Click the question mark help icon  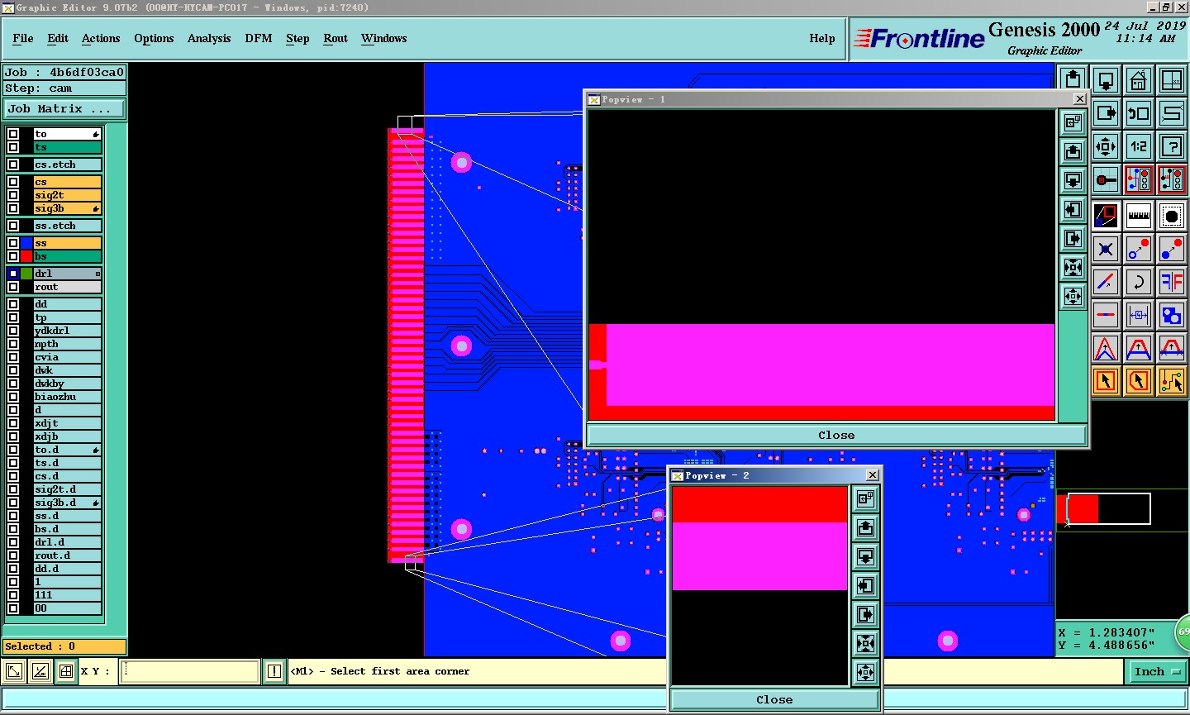point(1171,146)
